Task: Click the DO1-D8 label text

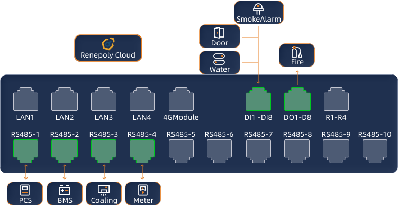Action: point(297,118)
